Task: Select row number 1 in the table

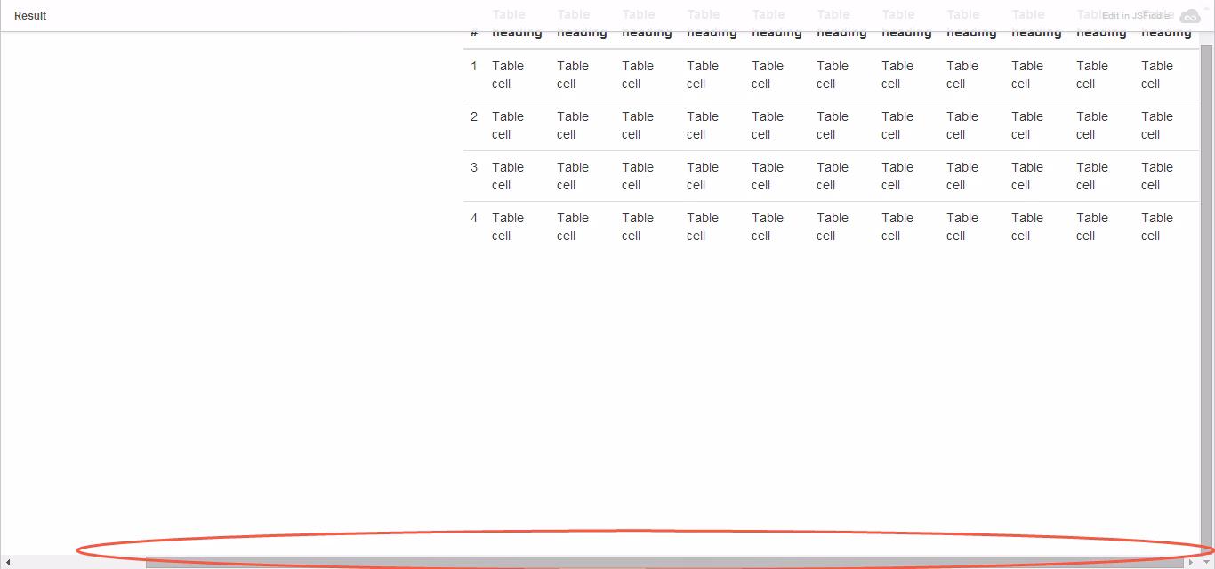Action: tap(473, 66)
